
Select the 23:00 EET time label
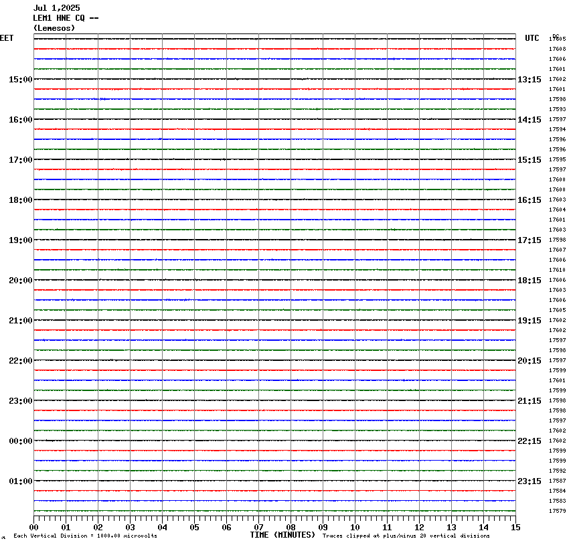point(21,401)
